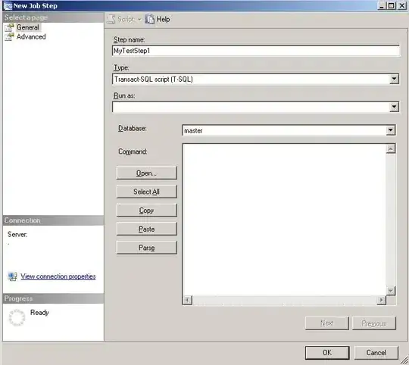
Task: Click in the Step name text field
Action: (x=256, y=51)
